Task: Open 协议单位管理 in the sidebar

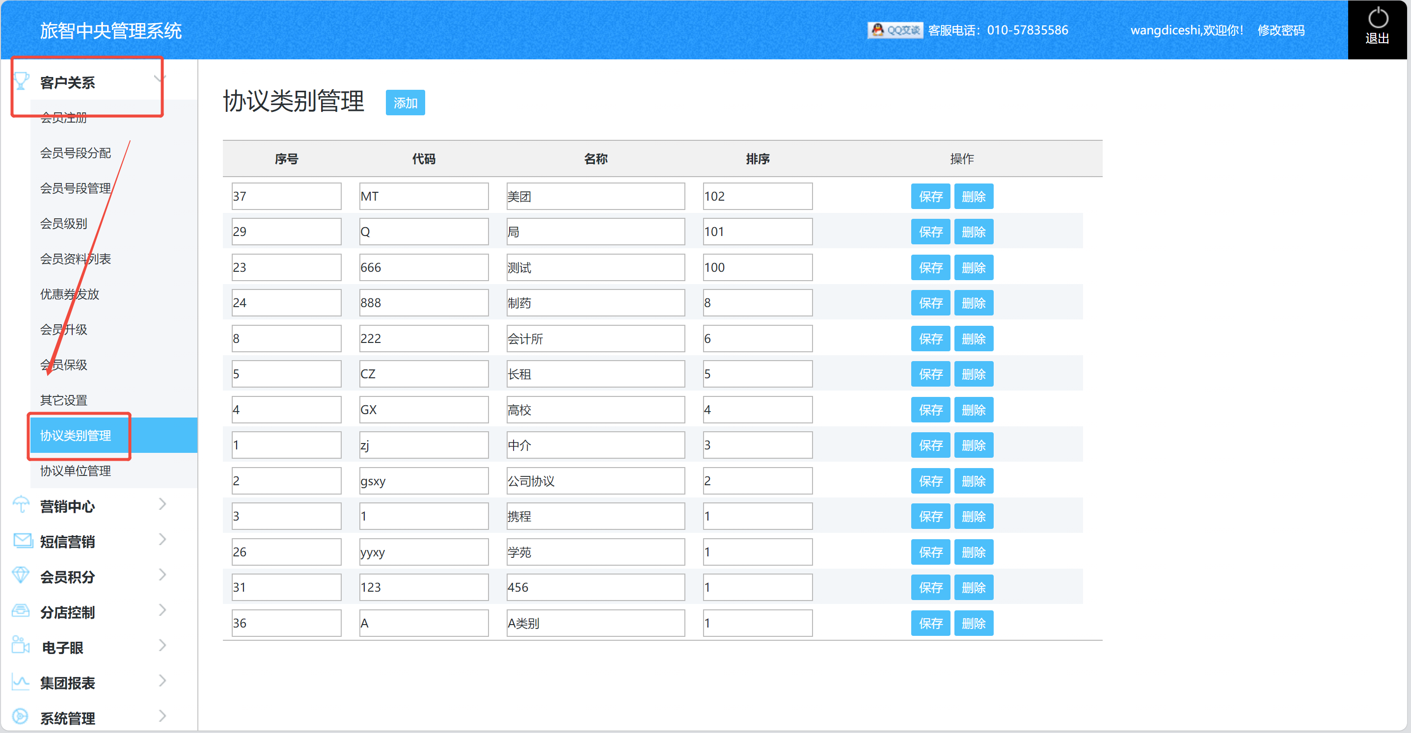Action: 76,471
